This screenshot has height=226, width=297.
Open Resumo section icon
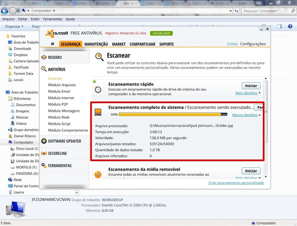44,57
